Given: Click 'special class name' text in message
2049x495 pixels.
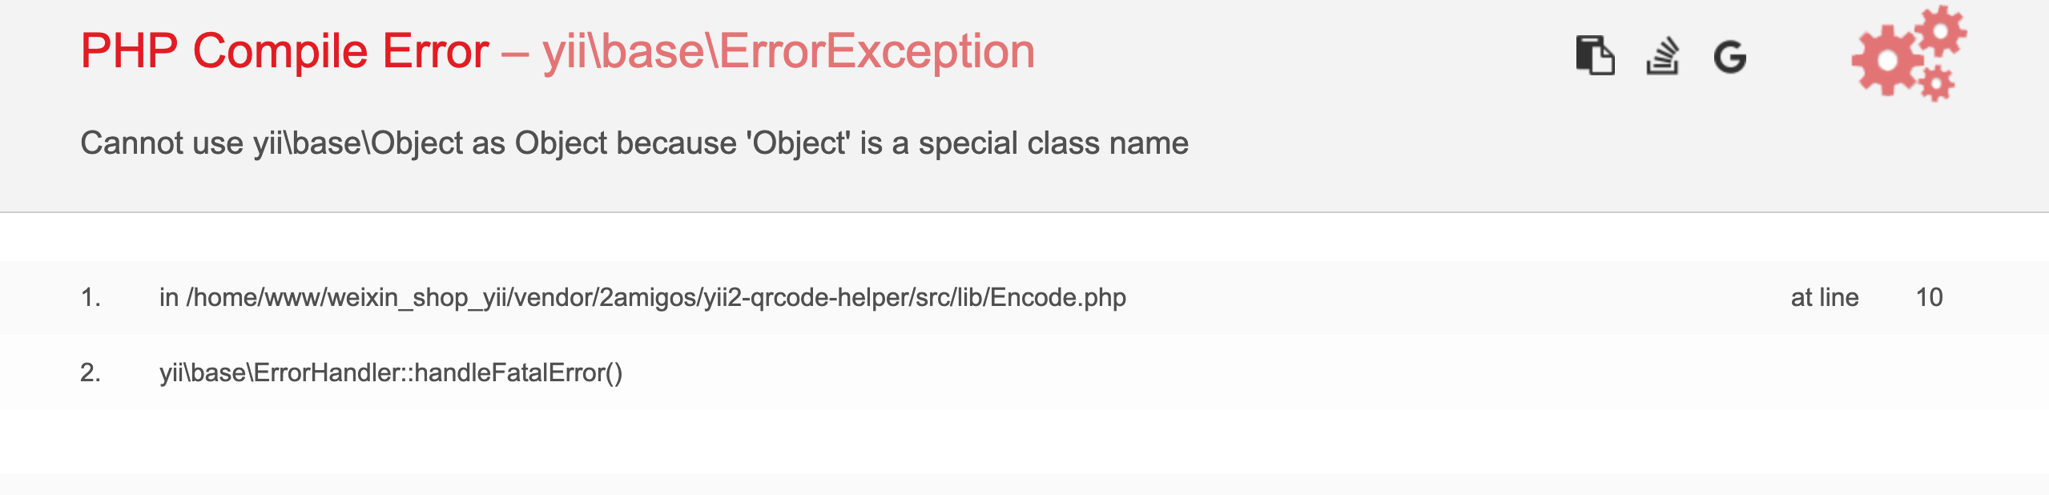Looking at the screenshot, I should tap(1053, 143).
